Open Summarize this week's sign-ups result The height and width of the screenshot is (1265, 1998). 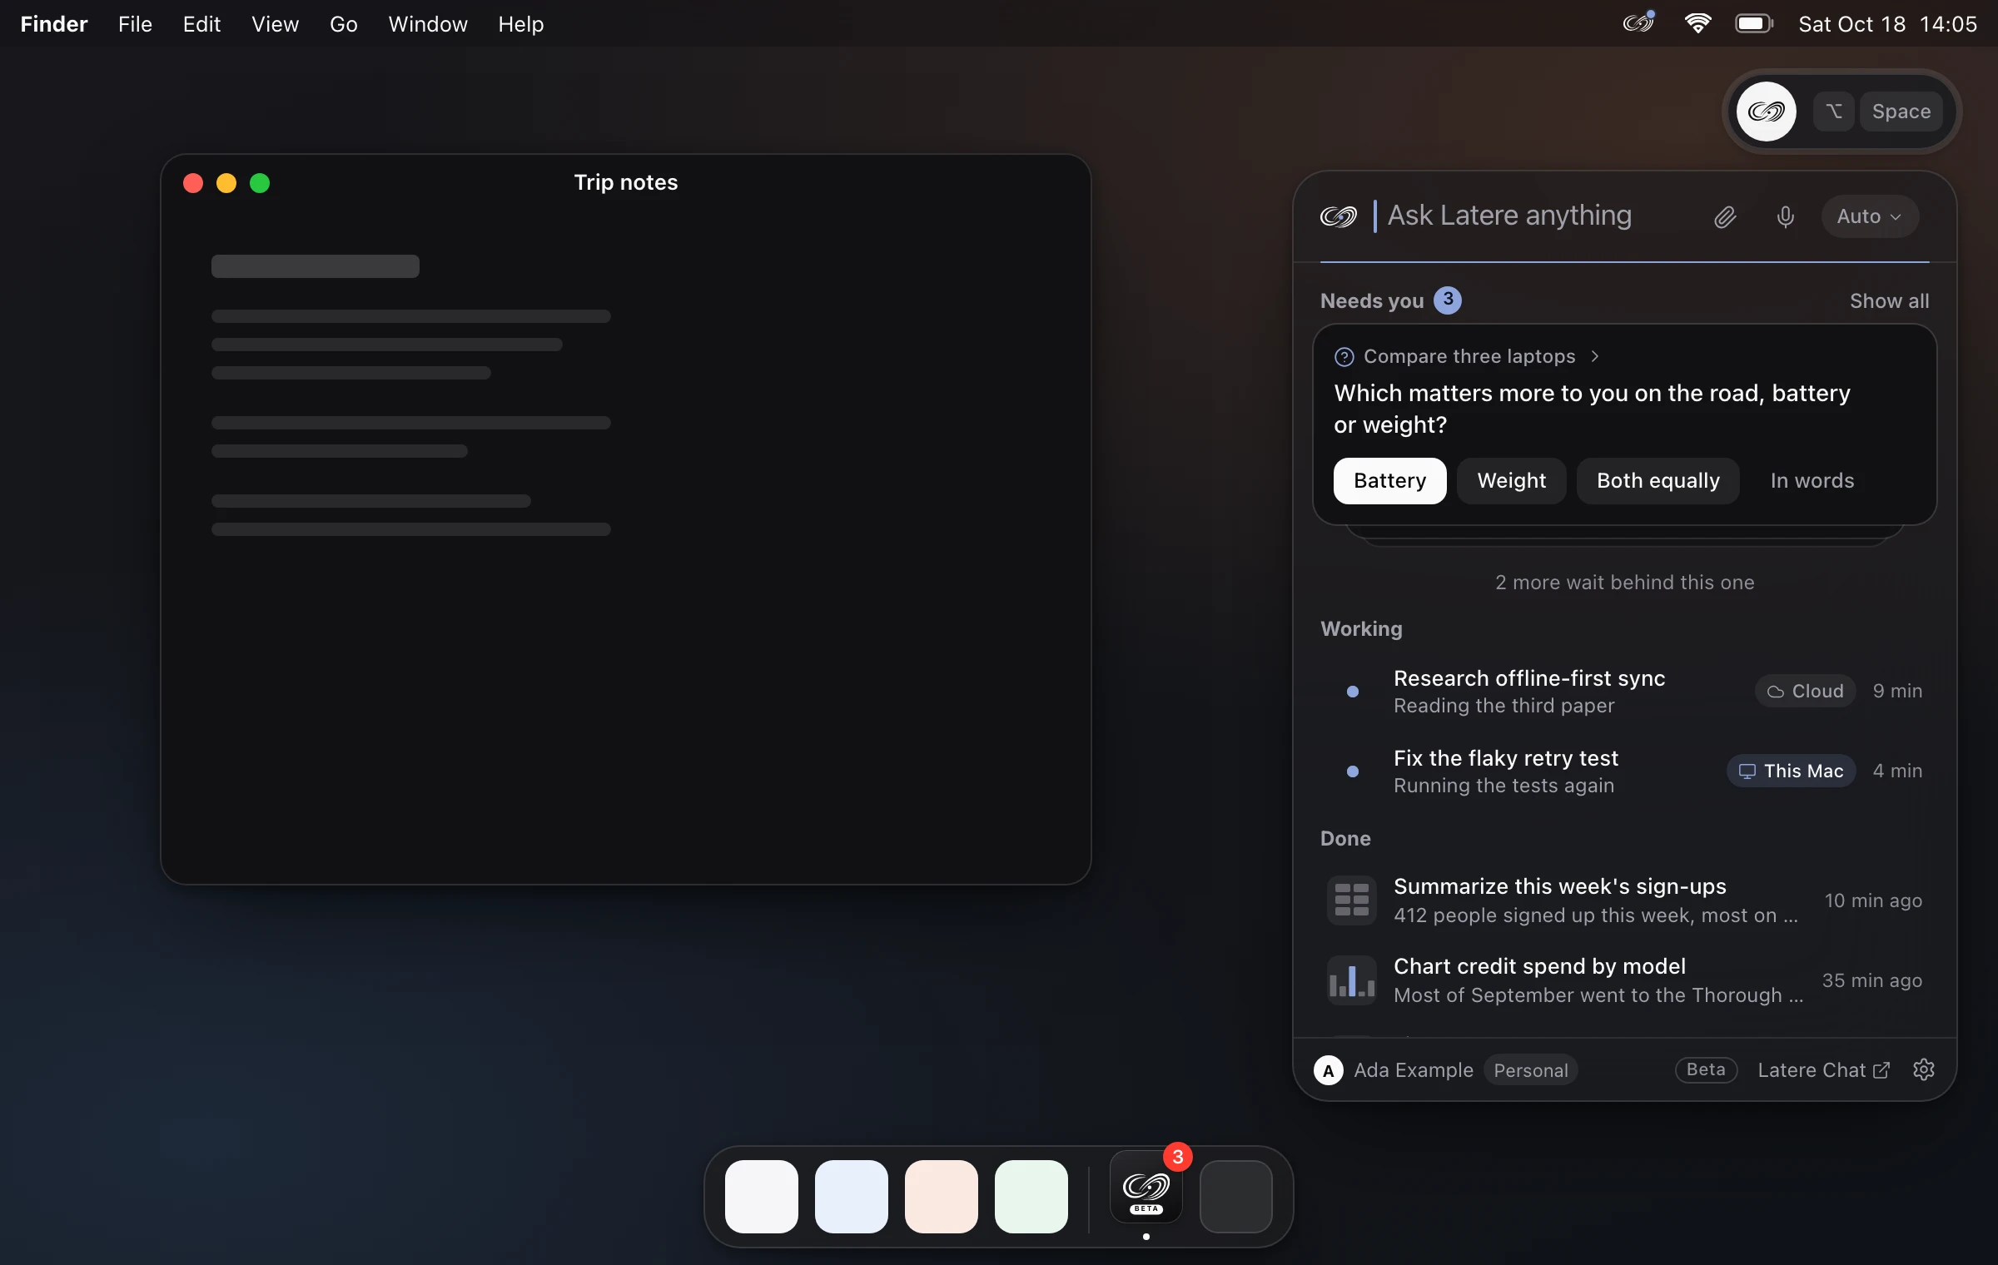(x=1624, y=900)
